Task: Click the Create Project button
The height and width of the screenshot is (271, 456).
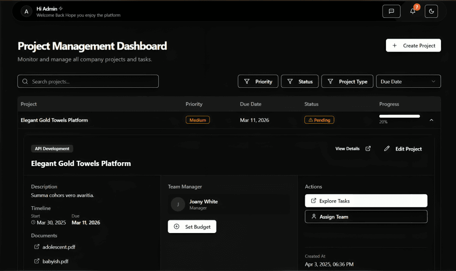Action: coord(413,45)
